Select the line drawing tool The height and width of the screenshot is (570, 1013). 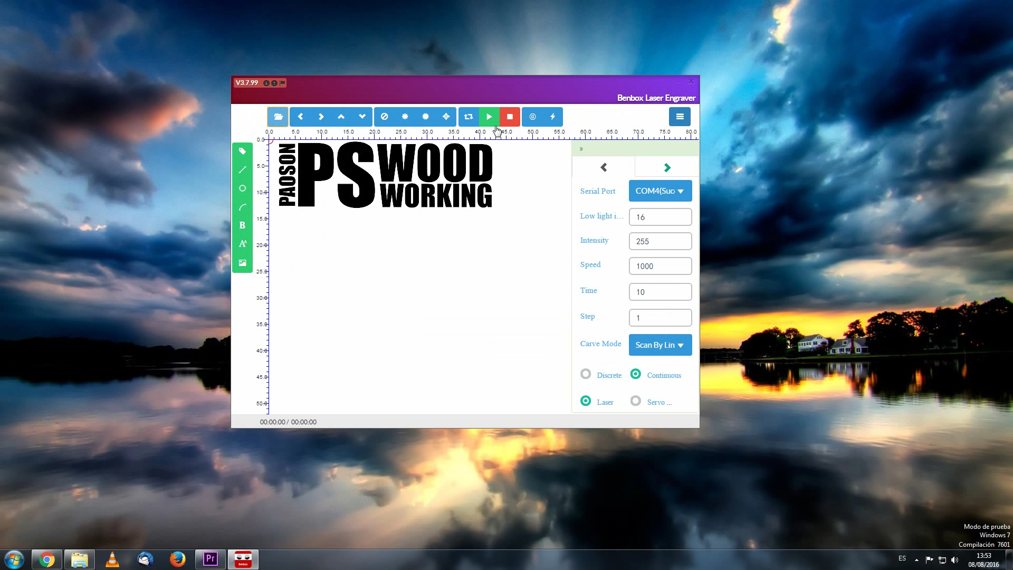[242, 170]
